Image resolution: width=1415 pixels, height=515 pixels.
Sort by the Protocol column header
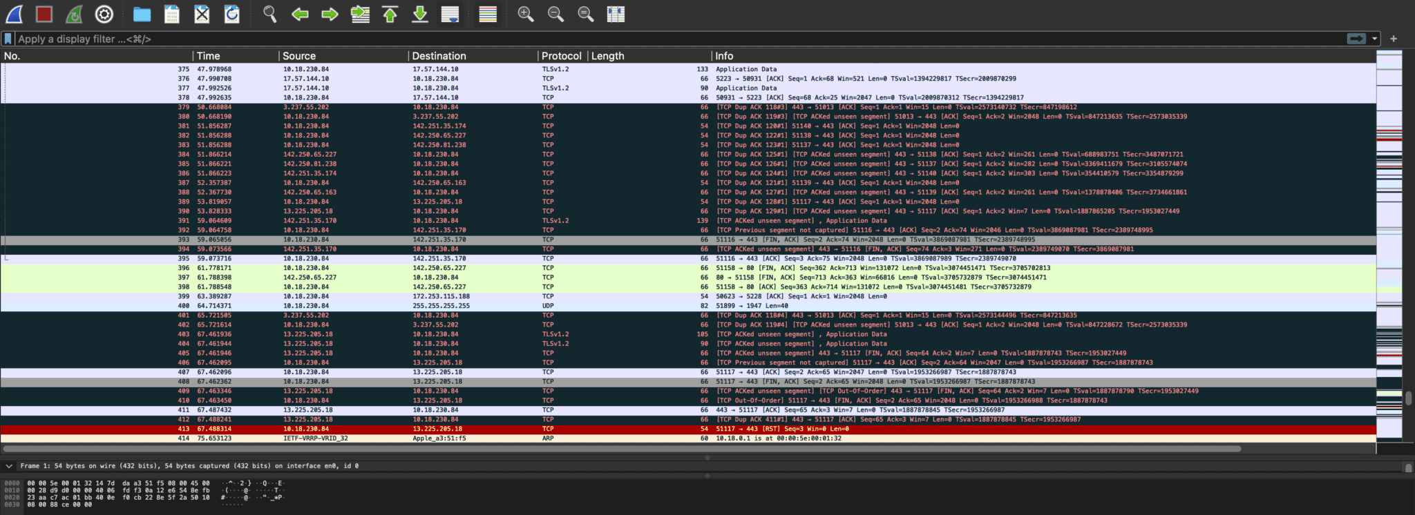click(x=562, y=56)
